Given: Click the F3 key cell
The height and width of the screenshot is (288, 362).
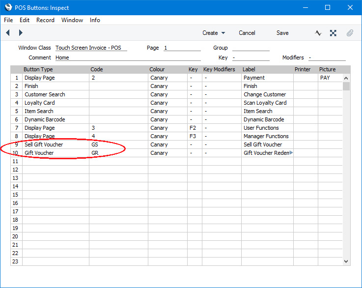Looking at the screenshot, I should coord(195,136).
